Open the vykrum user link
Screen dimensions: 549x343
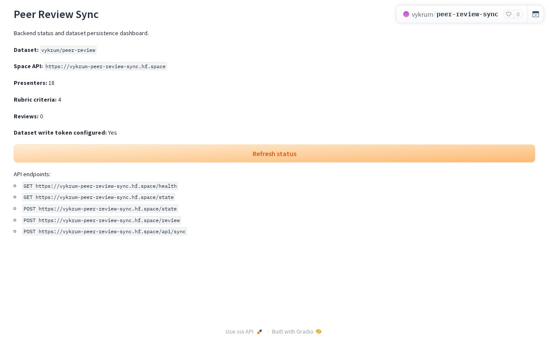[x=422, y=14]
